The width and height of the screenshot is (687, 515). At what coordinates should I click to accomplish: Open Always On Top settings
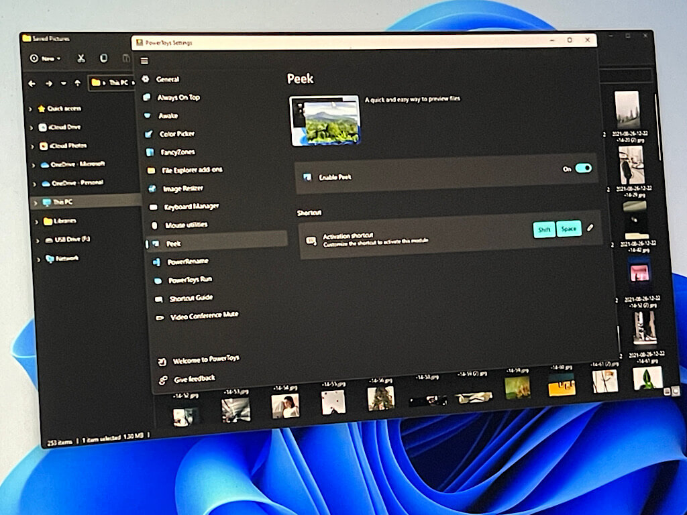(x=178, y=97)
